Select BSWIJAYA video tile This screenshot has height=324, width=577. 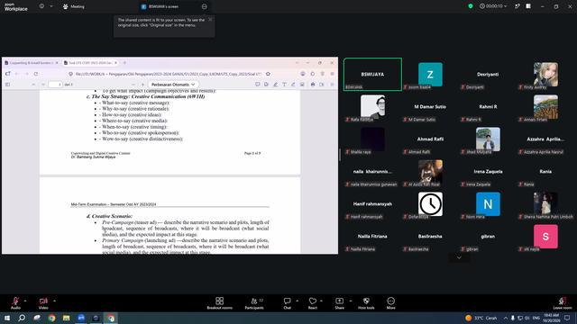pos(372,74)
